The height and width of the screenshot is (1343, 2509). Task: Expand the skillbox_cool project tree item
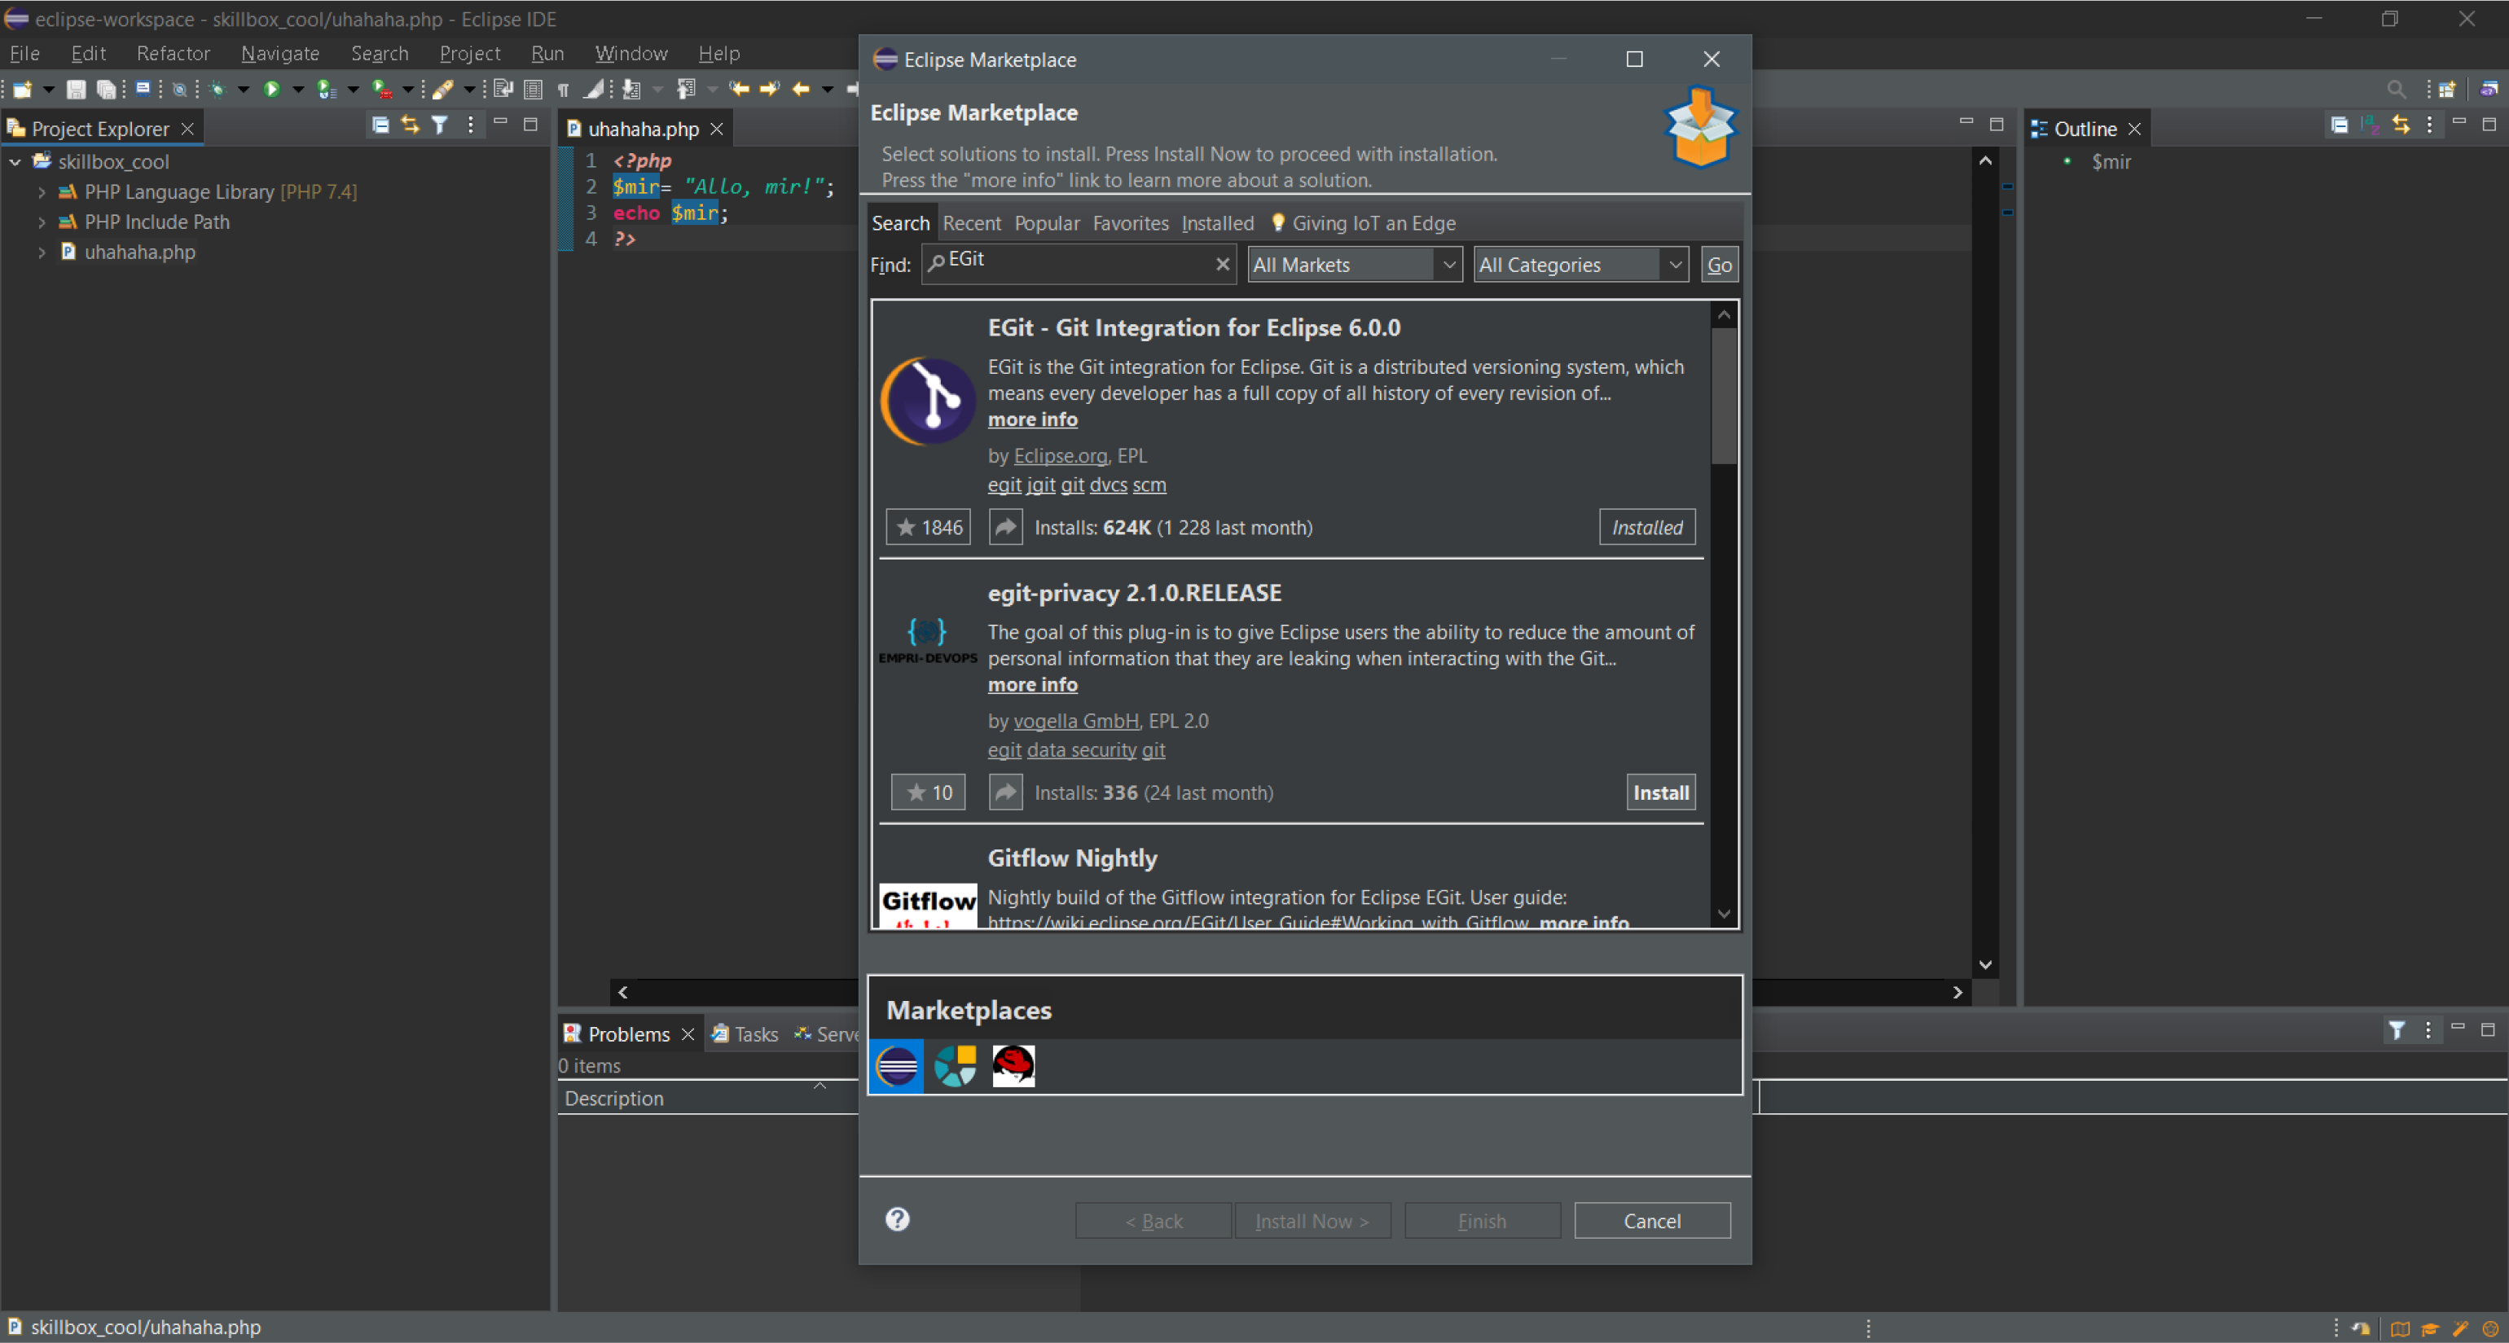click(13, 160)
